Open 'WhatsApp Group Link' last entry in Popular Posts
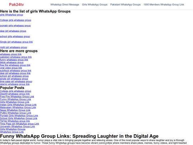Viewport: 193px width, 145px height. (x=12, y=132)
